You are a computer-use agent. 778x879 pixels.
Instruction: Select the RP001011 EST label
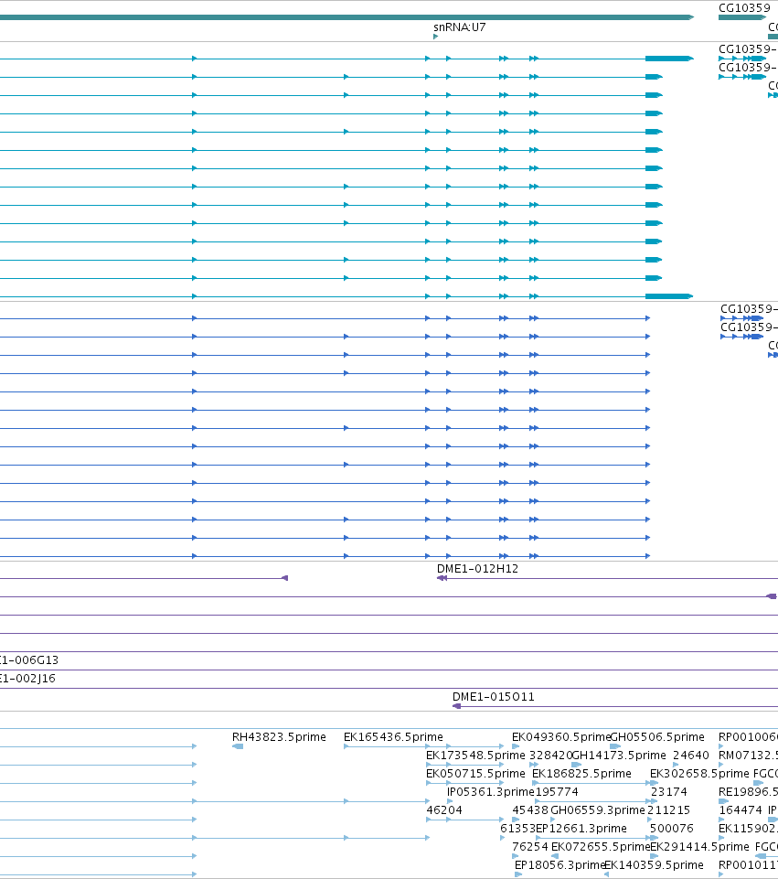748,865
